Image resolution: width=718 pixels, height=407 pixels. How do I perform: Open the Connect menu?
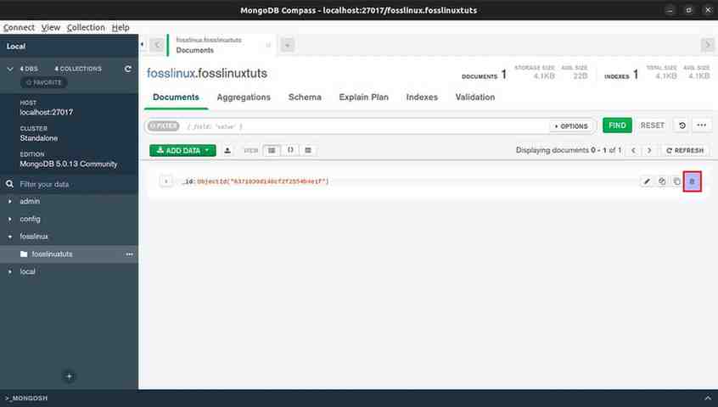click(x=19, y=27)
